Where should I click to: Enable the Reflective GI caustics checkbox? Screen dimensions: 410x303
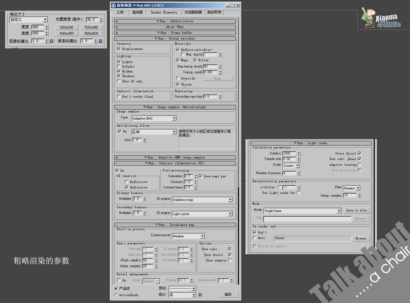pyautogui.click(x=127, y=182)
